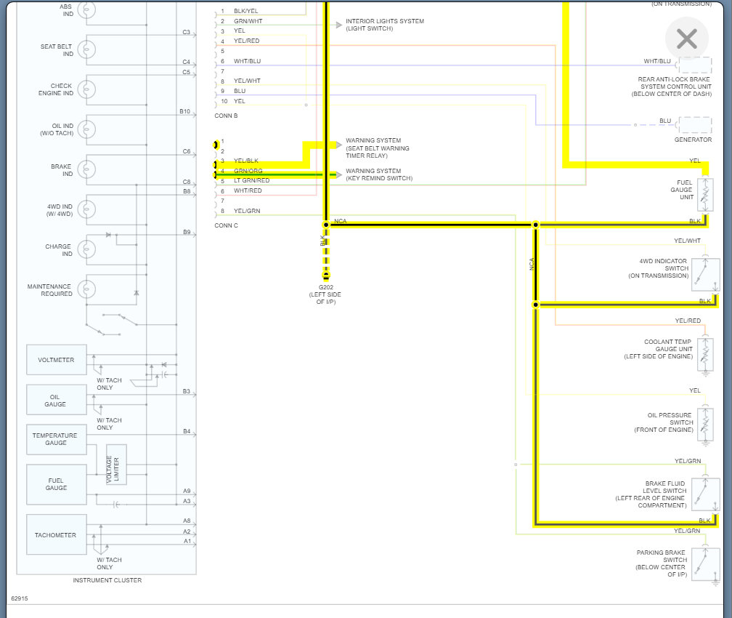The height and width of the screenshot is (618, 732).
Task: Click the LT GRN/RED wire label
Action: pyautogui.click(x=251, y=180)
